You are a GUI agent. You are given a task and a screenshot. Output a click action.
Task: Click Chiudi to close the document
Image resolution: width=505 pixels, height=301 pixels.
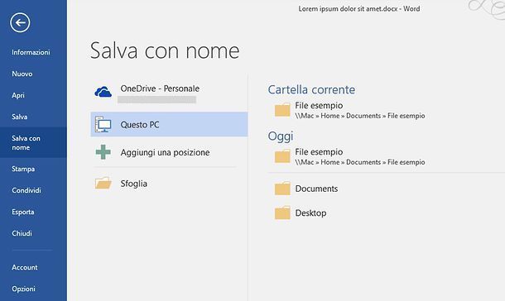tap(22, 233)
